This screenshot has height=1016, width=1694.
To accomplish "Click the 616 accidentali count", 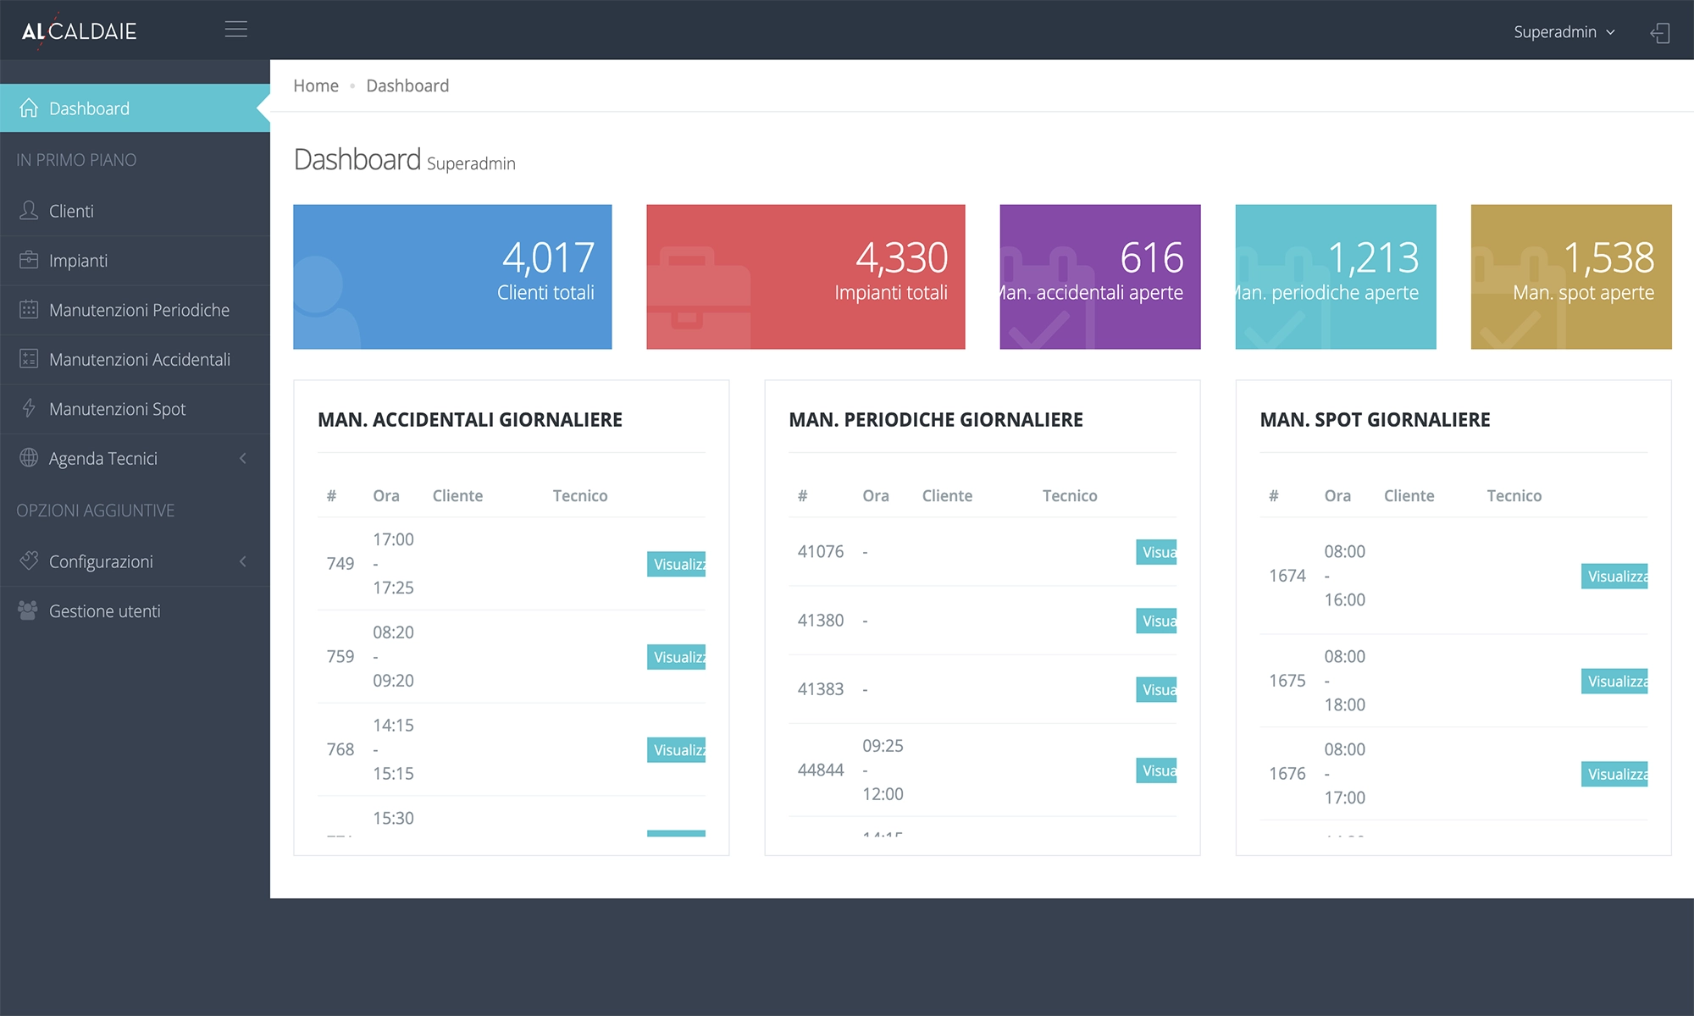I will coord(1151,257).
